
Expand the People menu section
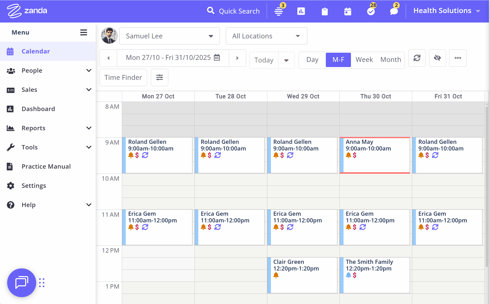point(32,70)
